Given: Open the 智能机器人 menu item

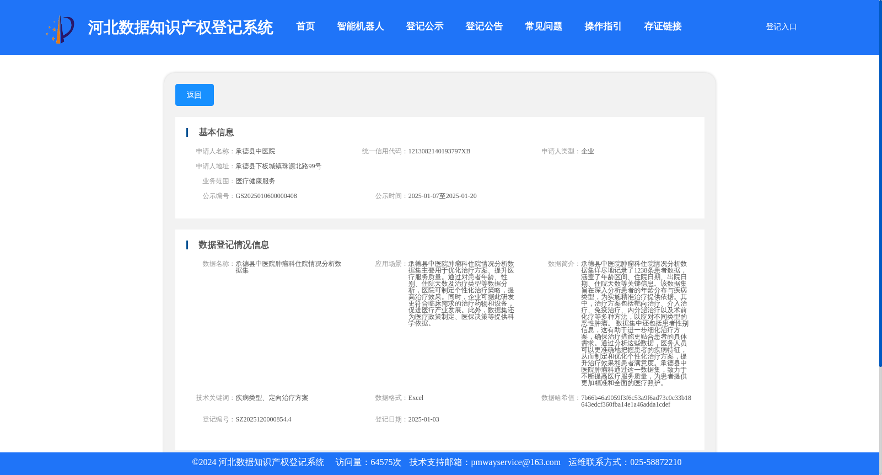Looking at the screenshot, I should click(361, 26).
